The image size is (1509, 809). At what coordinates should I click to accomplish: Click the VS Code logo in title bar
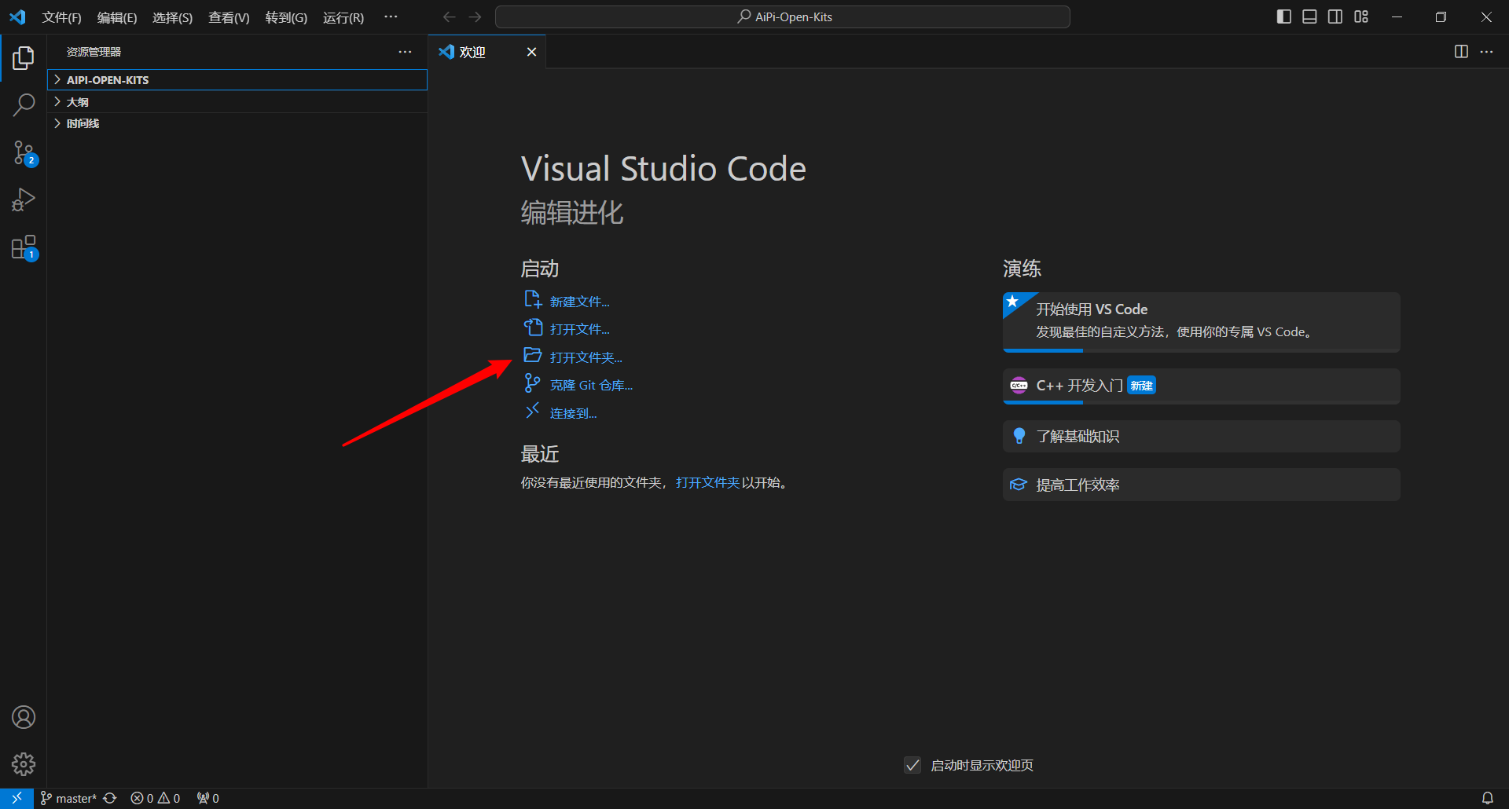click(x=17, y=16)
